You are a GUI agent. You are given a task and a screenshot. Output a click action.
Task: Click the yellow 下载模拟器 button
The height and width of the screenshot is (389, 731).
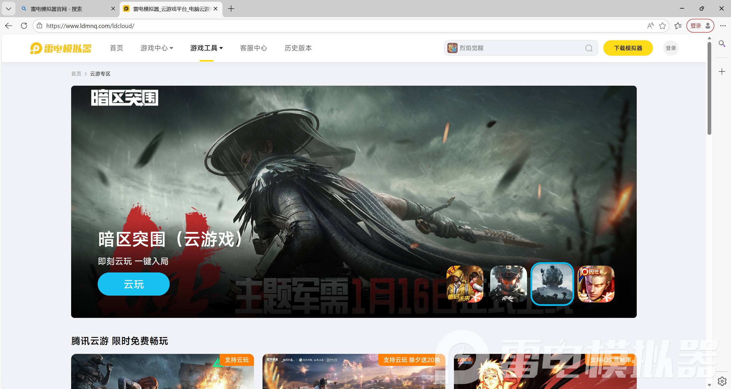[x=628, y=48]
